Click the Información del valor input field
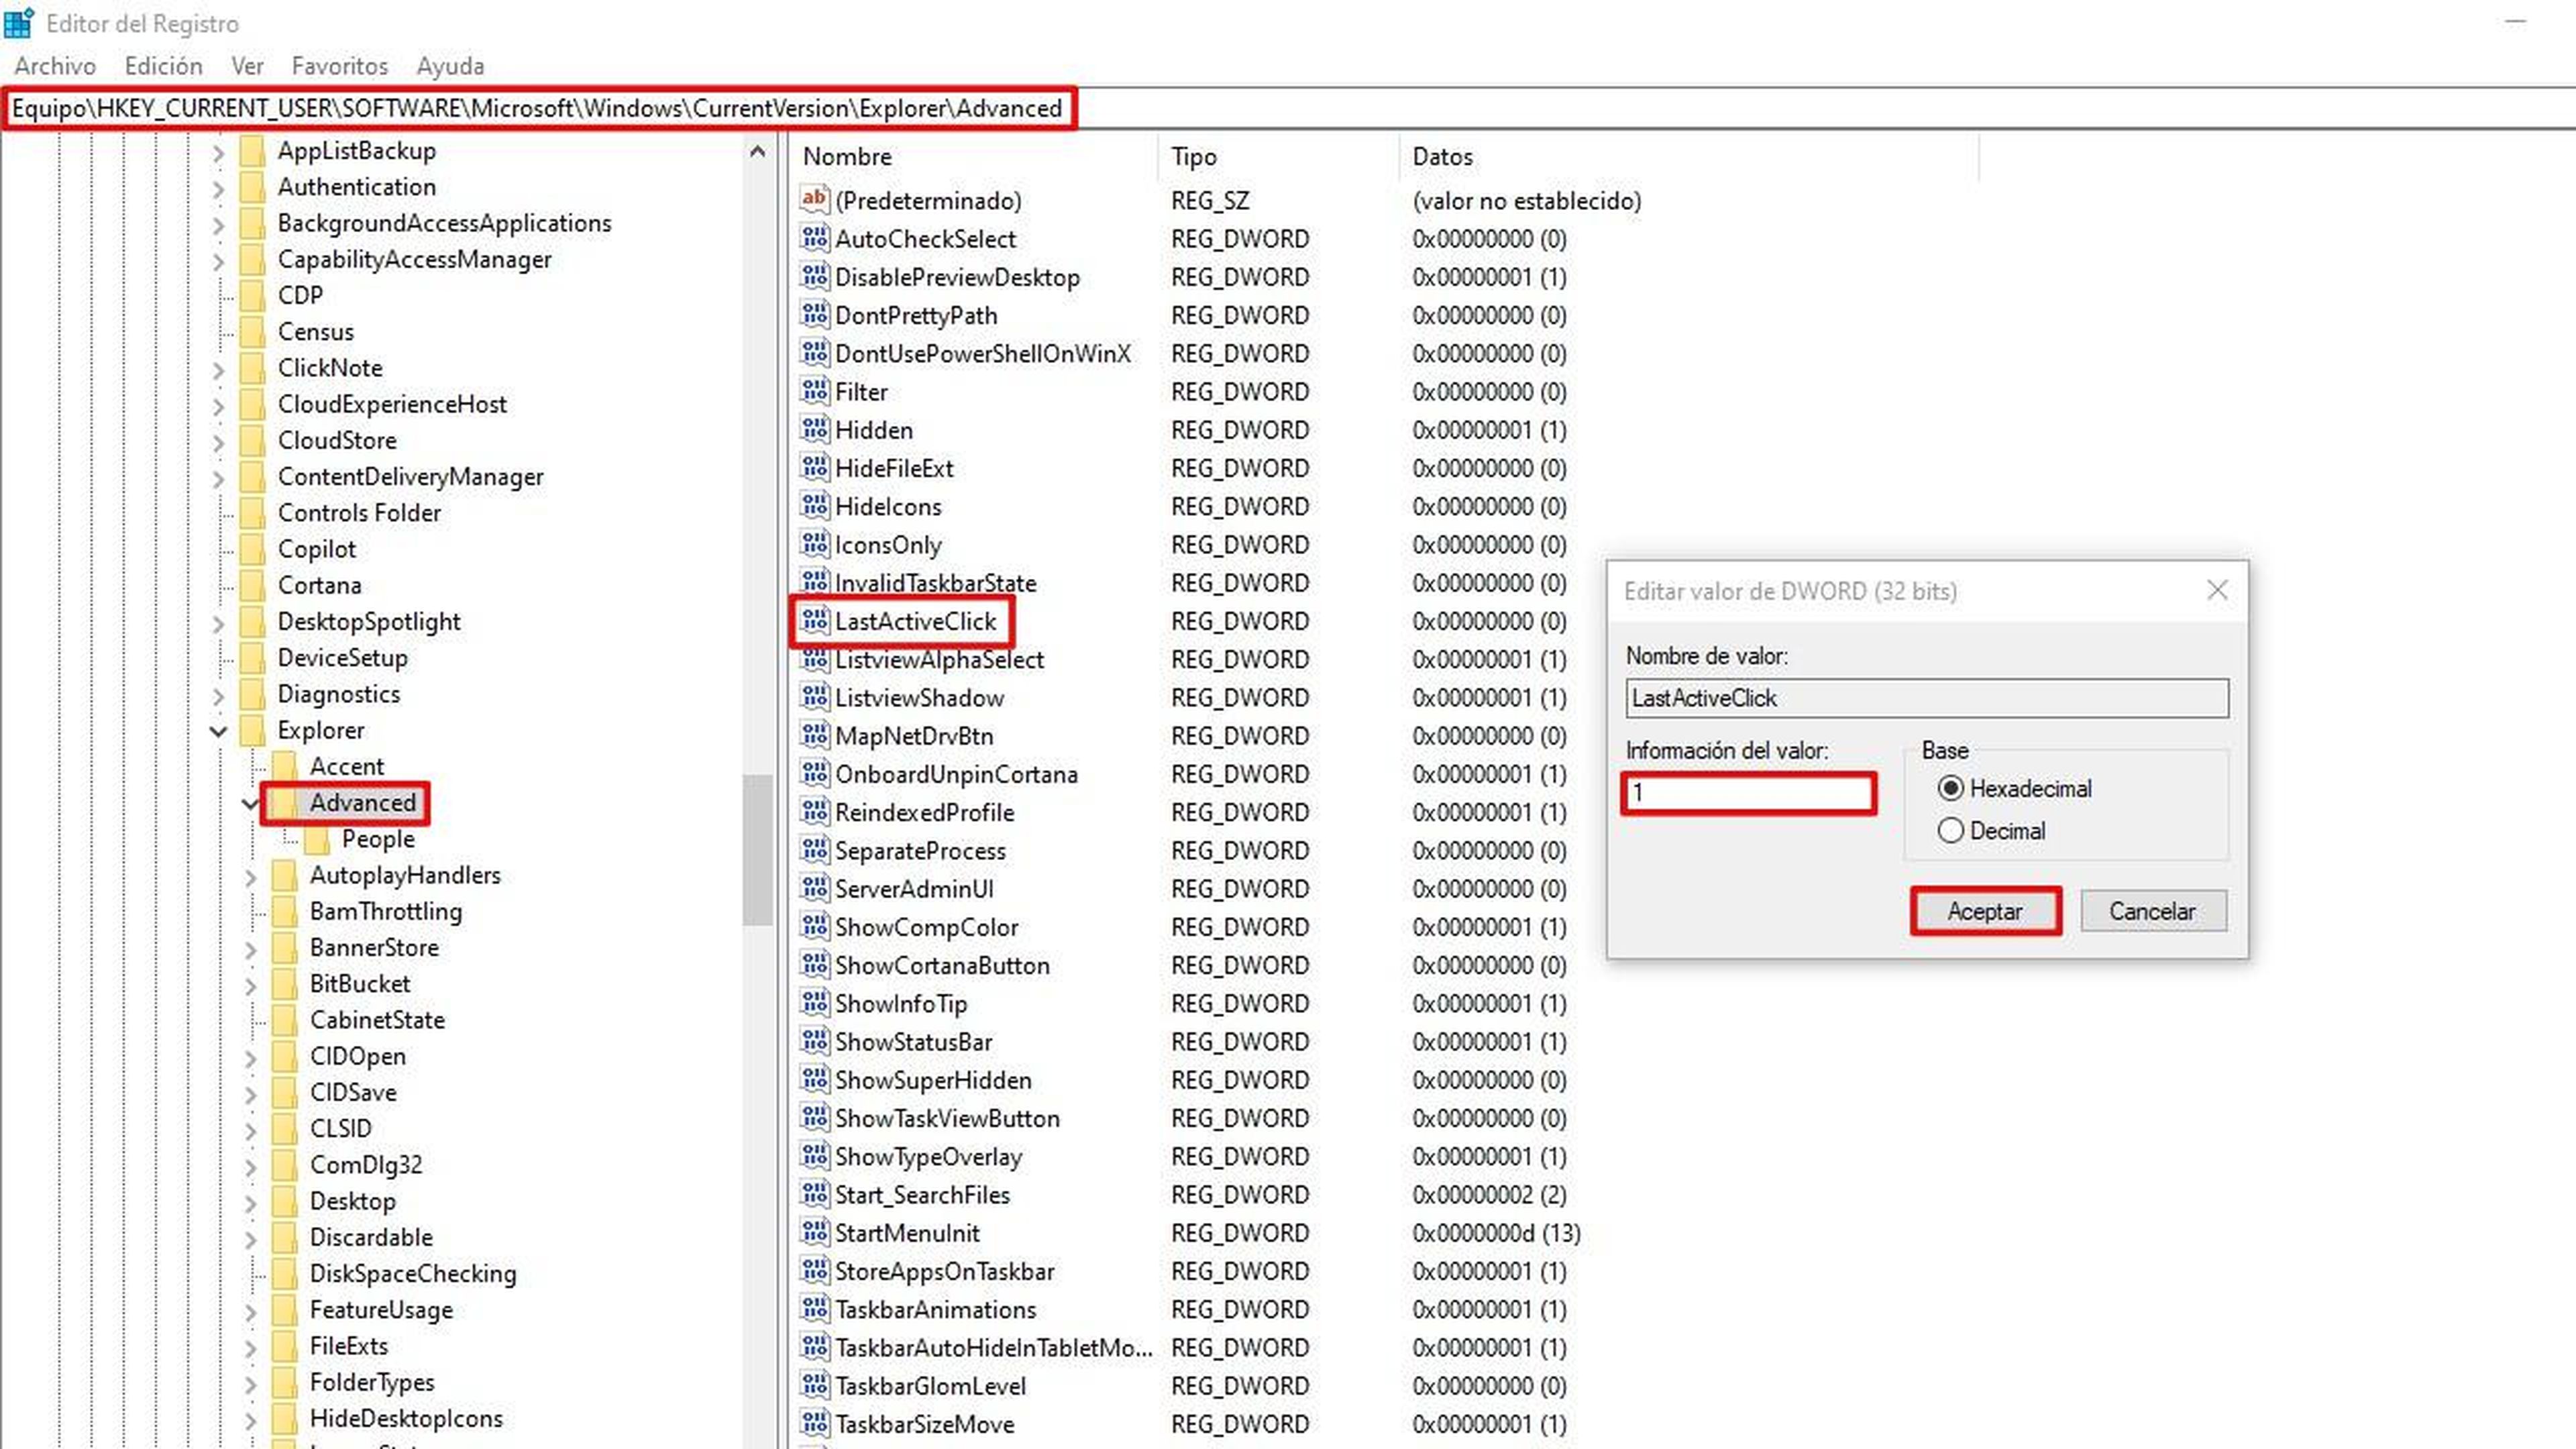2576x1449 pixels. click(1748, 793)
